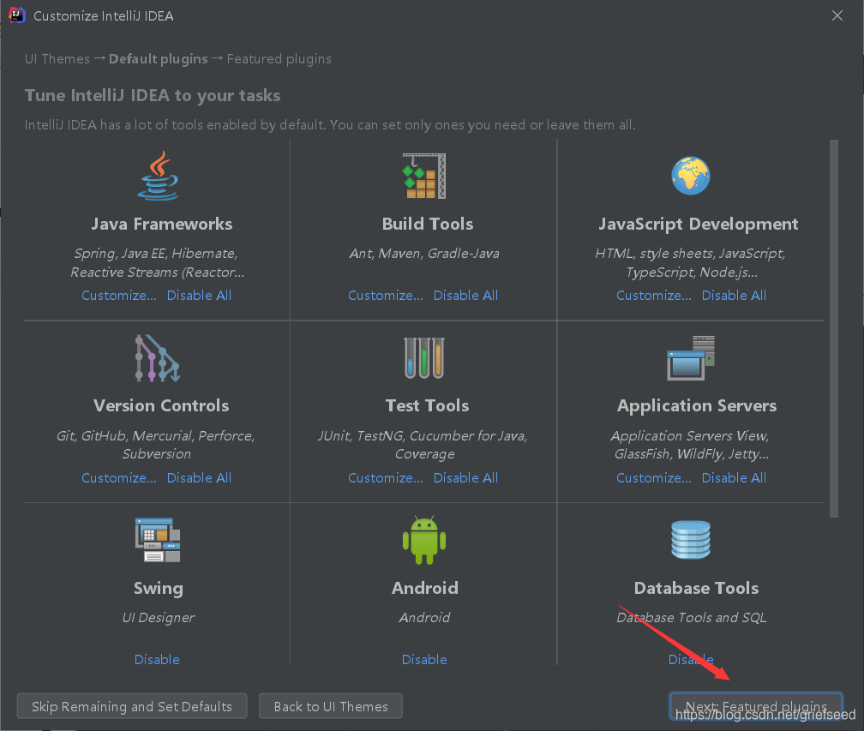Click the Version Controls branch icon

pyautogui.click(x=158, y=358)
